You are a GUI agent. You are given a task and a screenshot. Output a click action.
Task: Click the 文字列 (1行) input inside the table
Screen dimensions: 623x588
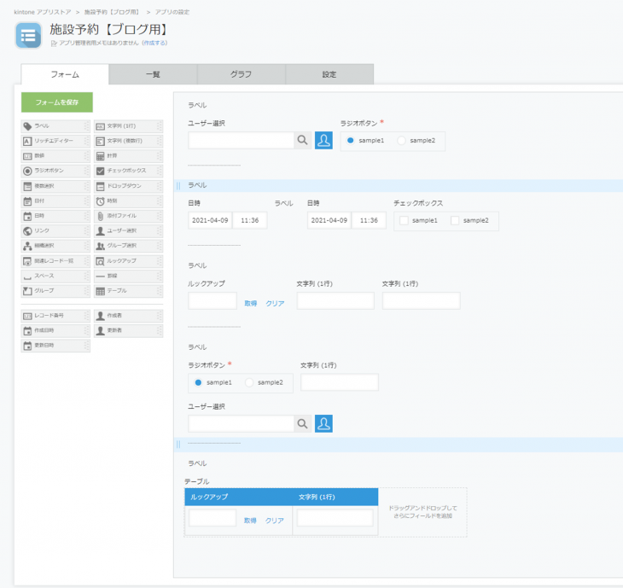[x=335, y=518]
